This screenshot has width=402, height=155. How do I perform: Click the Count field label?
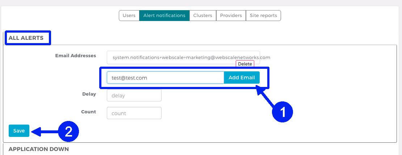tap(88, 112)
